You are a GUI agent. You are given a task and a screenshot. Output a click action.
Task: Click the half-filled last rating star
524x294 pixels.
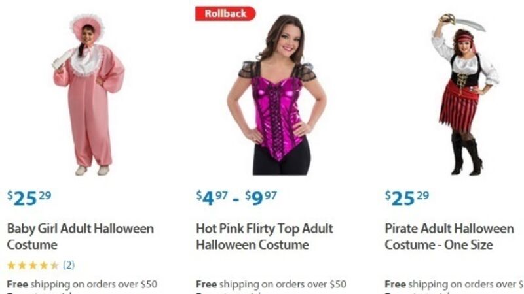pyautogui.click(x=54, y=265)
